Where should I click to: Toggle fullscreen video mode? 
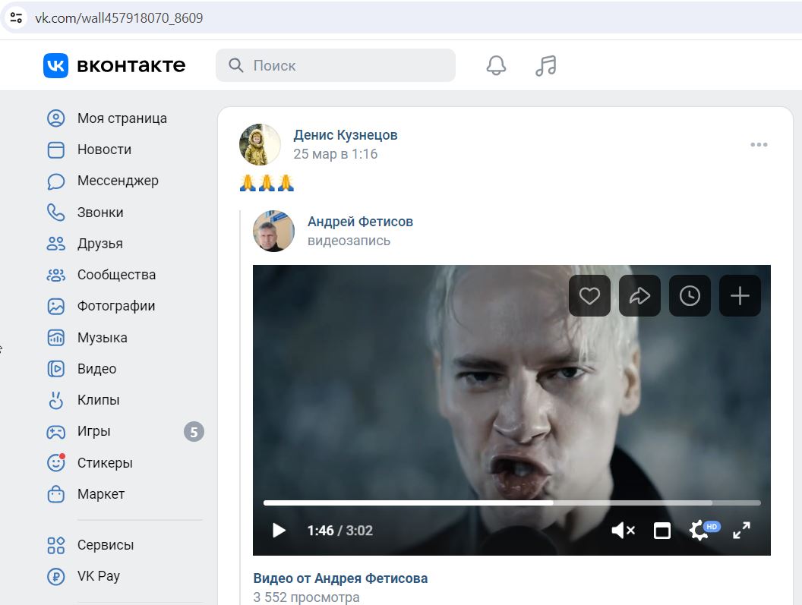pyautogui.click(x=741, y=531)
